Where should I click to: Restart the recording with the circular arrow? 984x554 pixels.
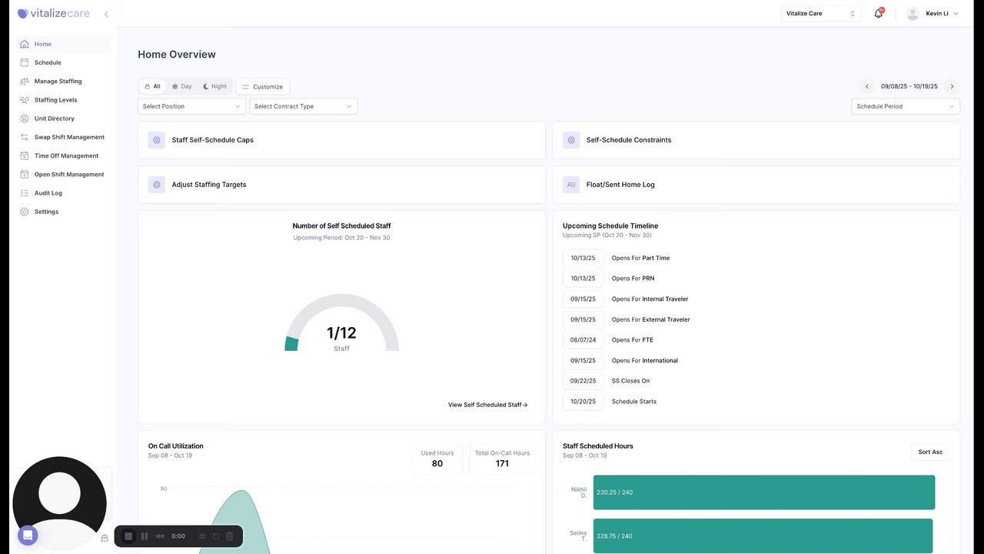[216, 536]
